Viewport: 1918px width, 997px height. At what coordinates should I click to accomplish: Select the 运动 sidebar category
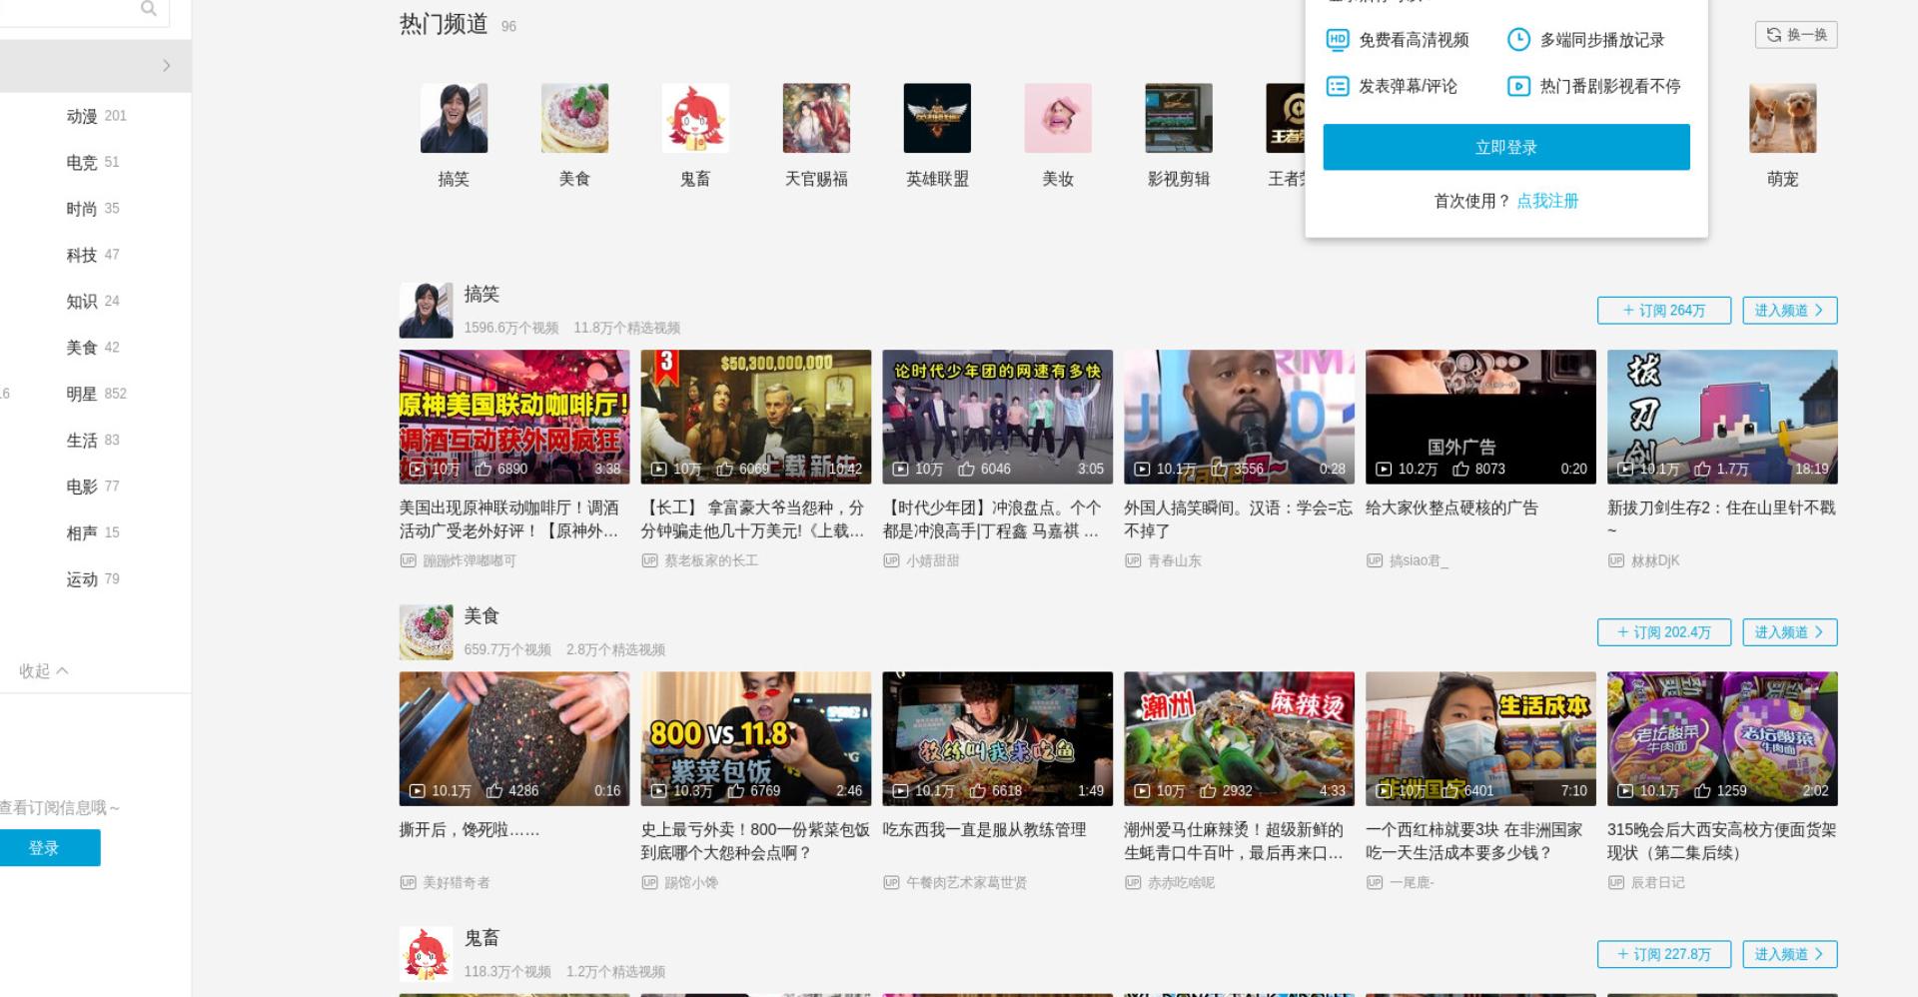92,579
